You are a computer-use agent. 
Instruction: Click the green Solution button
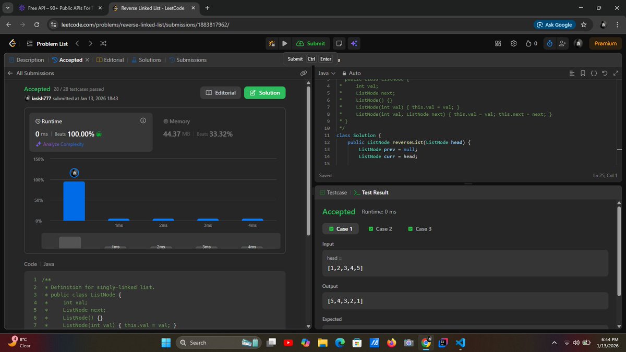click(x=264, y=93)
